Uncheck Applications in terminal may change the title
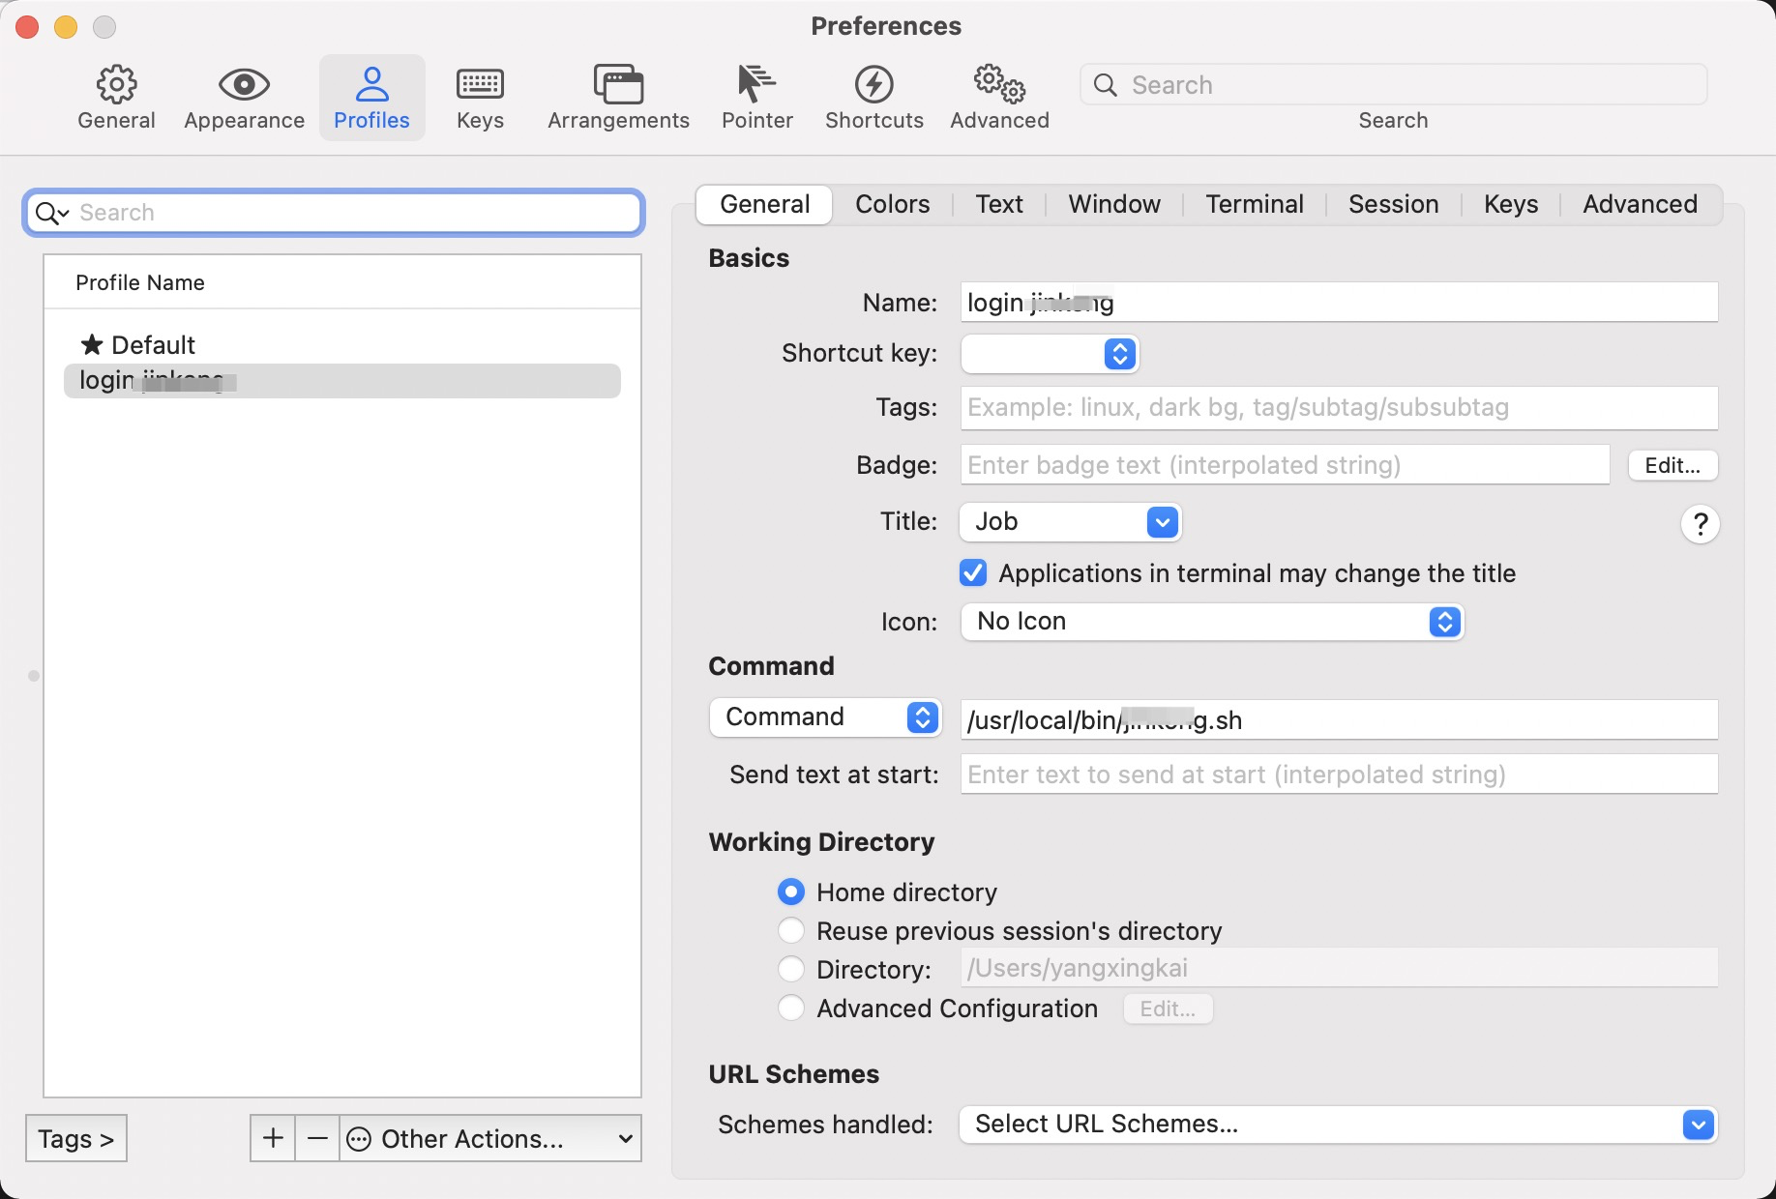This screenshot has width=1776, height=1199. pos(971,573)
